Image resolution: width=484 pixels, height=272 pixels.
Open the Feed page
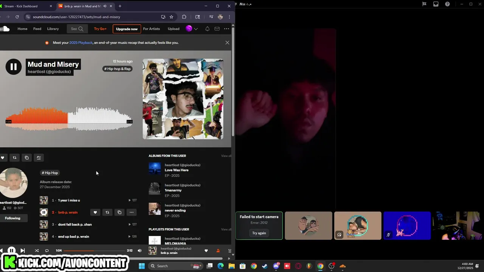pos(37,29)
